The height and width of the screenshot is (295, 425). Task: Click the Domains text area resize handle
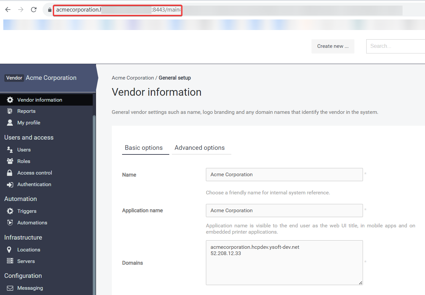(360, 282)
